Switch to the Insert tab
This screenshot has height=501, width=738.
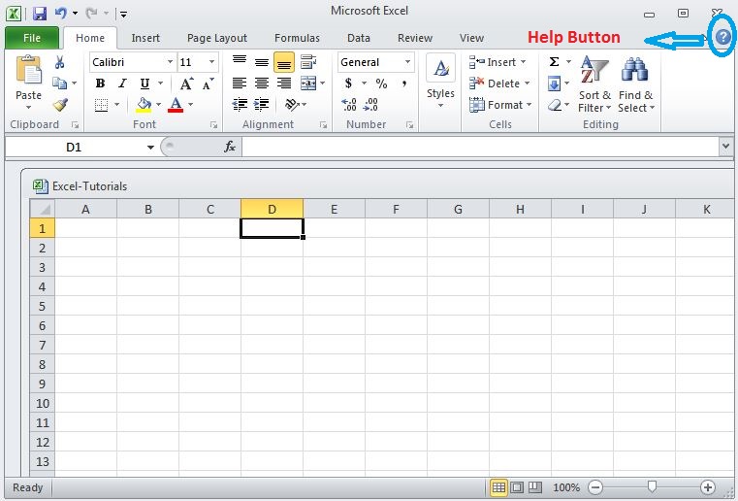tap(145, 38)
